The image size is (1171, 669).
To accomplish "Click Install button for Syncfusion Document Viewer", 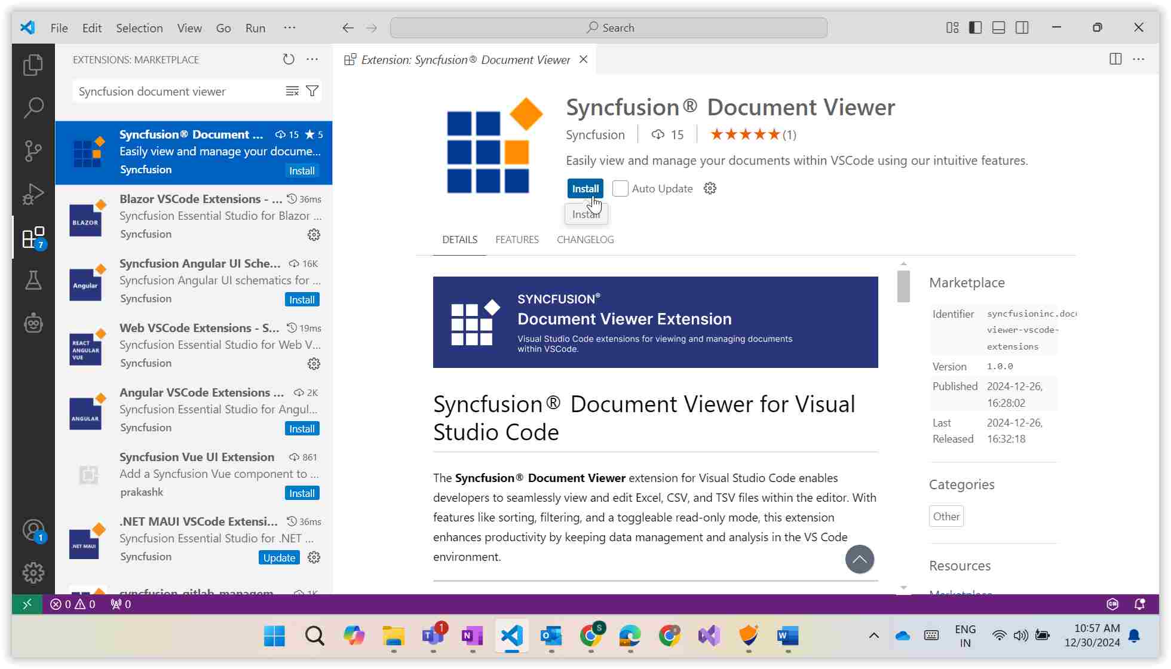I will tap(585, 188).
